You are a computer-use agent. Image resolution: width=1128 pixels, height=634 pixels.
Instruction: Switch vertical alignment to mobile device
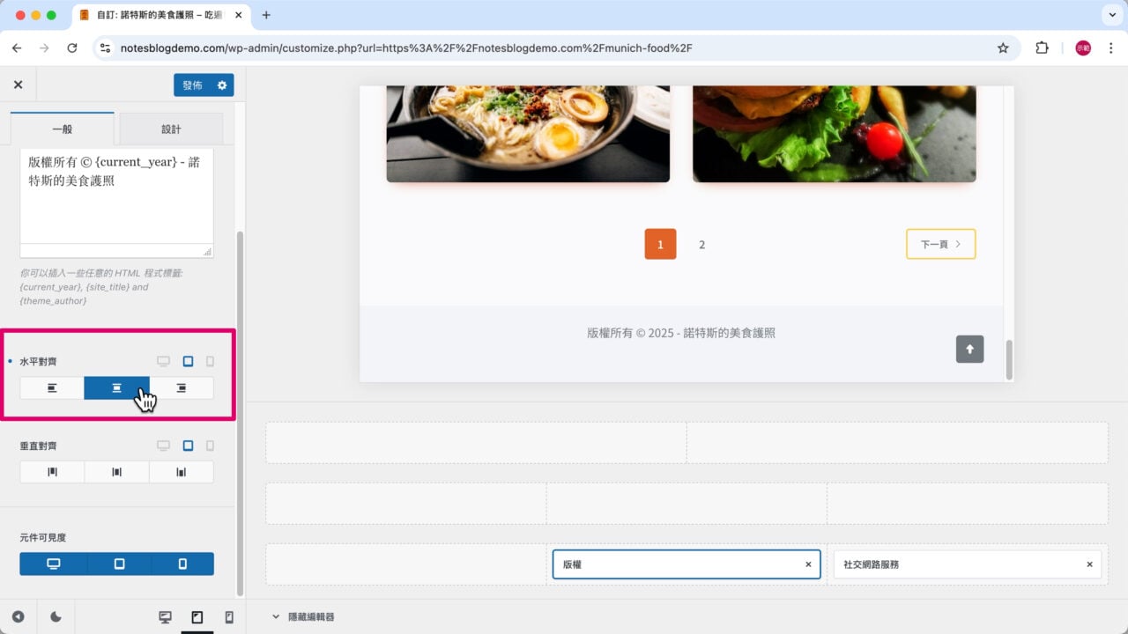point(210,446)
